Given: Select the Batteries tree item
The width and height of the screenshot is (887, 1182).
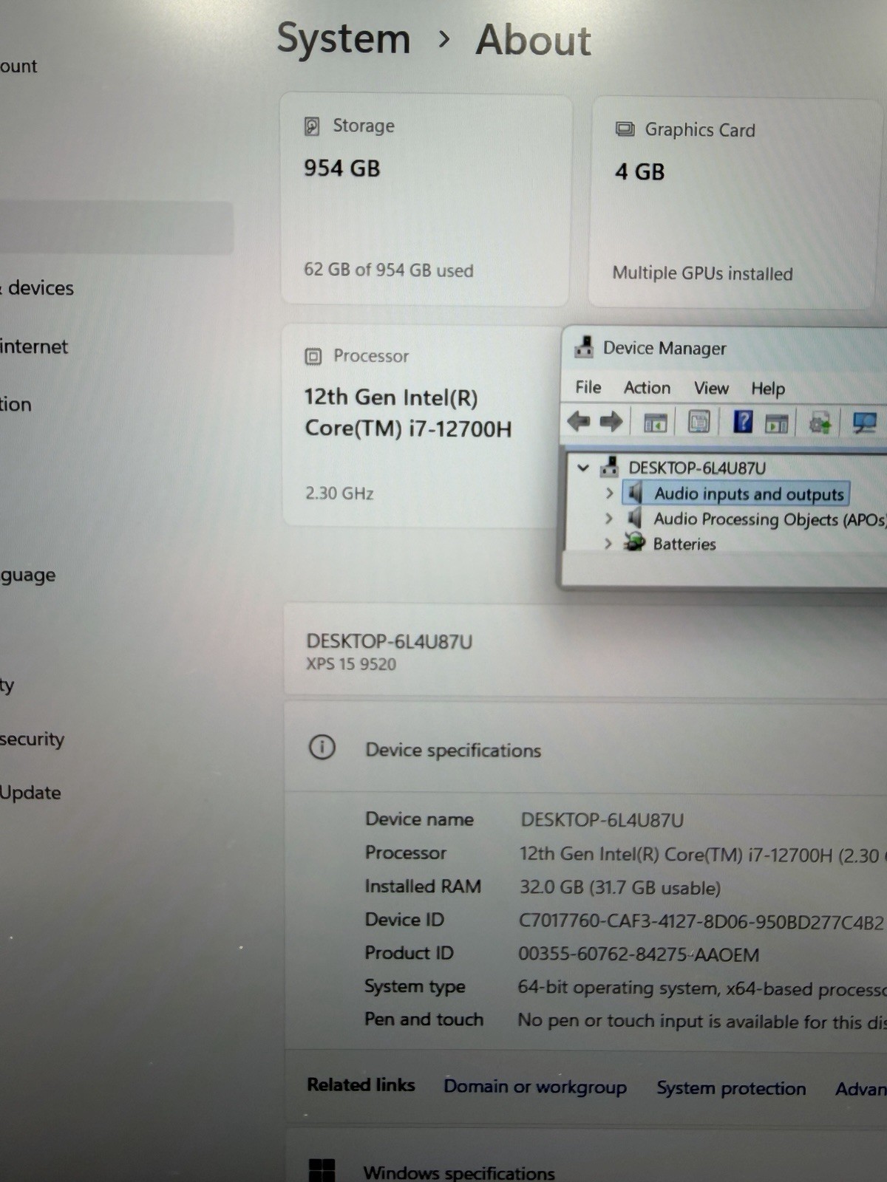Looking at the screenshot, I should click(x=684, y=544).
